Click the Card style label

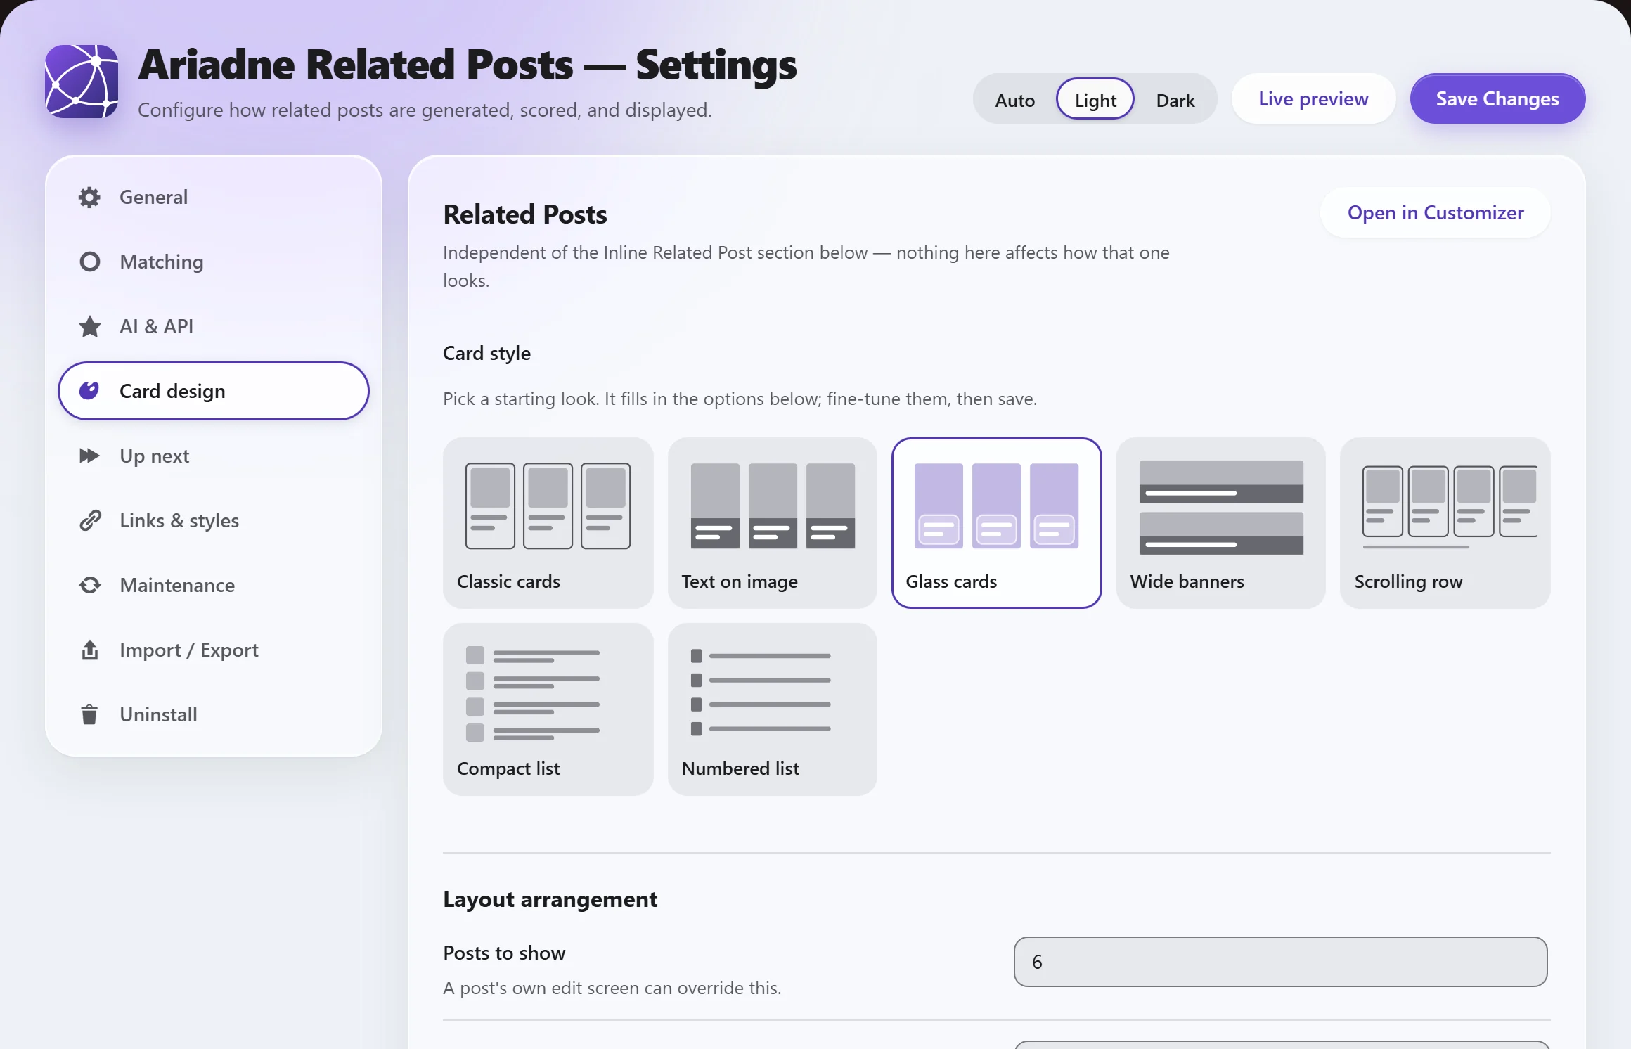(486, 353)
